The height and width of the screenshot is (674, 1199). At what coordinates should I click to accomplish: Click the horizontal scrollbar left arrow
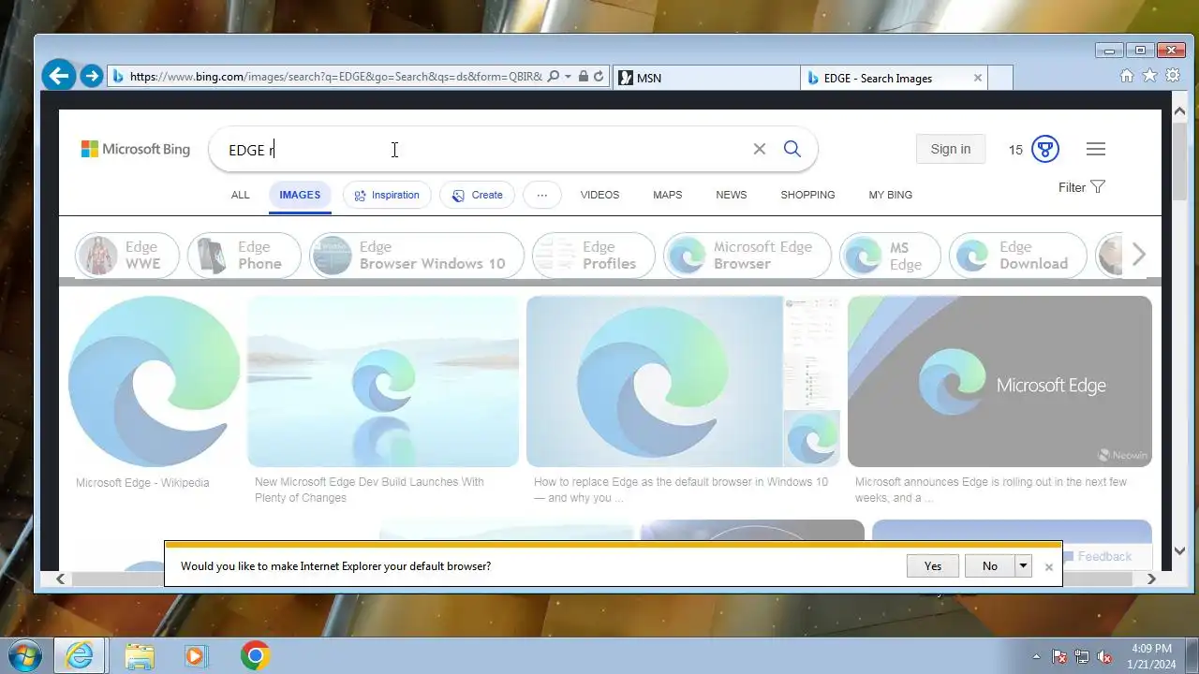click(61, 579)
